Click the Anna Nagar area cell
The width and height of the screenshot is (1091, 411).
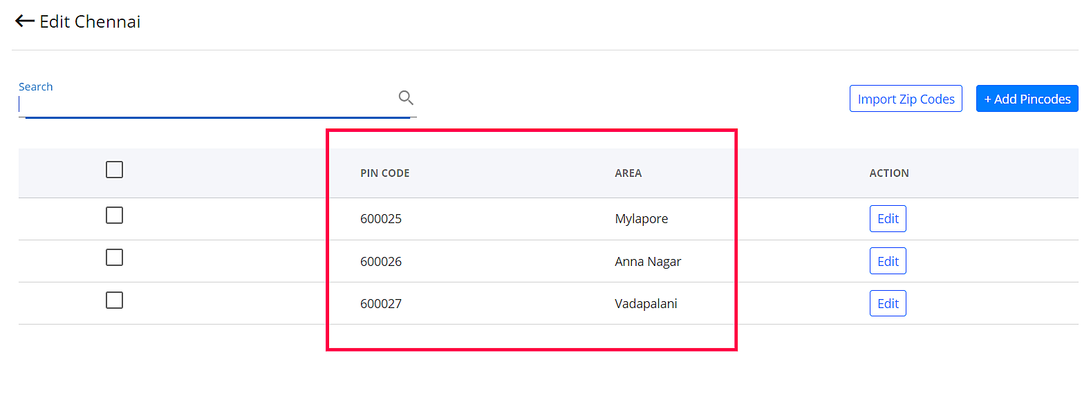pyautogui.click(x=648, y=262)
